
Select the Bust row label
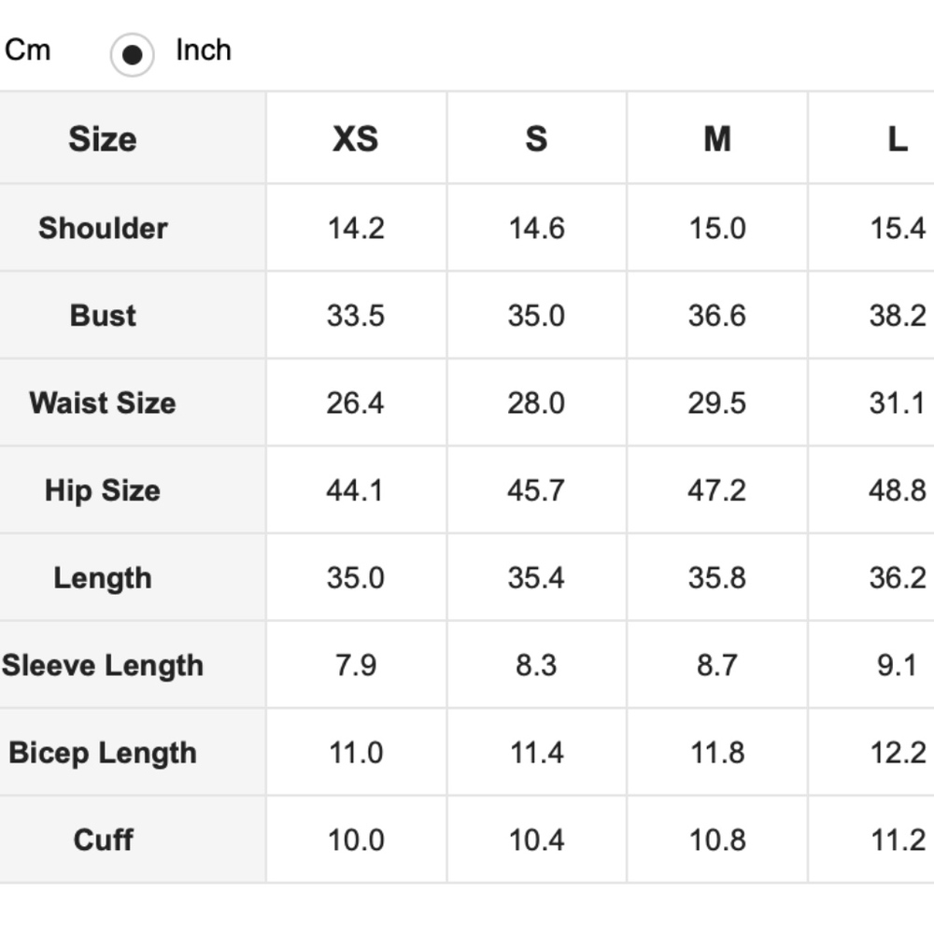tap(103, 315)
